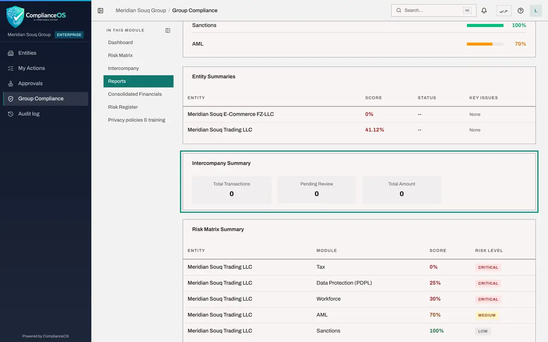
Task: Open Group Compliance in the sidebar
Action: (45, 99)
